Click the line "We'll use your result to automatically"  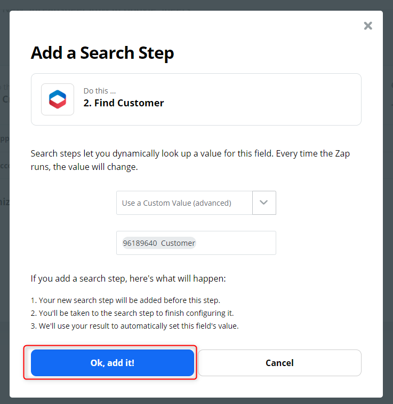coord(134,326)
